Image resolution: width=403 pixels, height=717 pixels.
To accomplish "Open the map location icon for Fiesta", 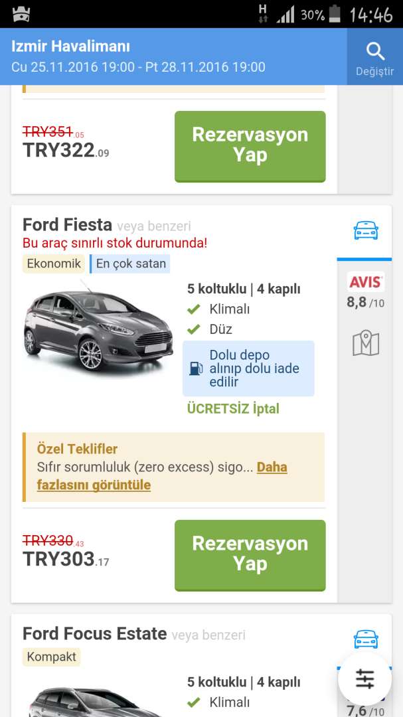I will [366, 343].
